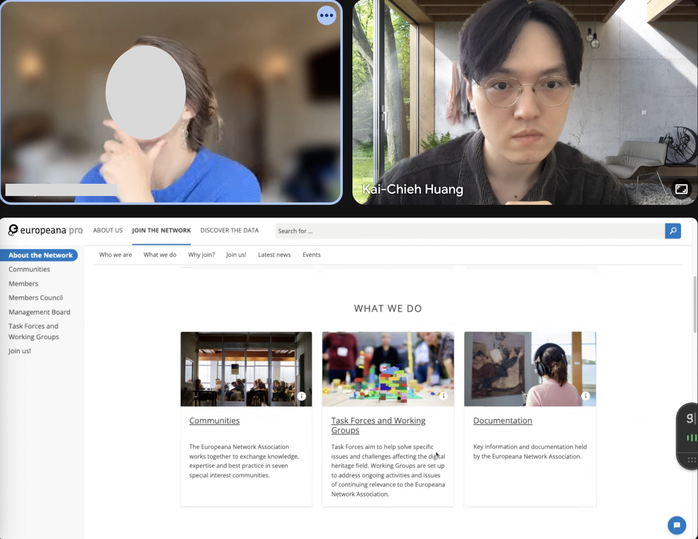Switch to the Why join? tab
This screenshot has width=698, height=539.
(x=201, y=255)
